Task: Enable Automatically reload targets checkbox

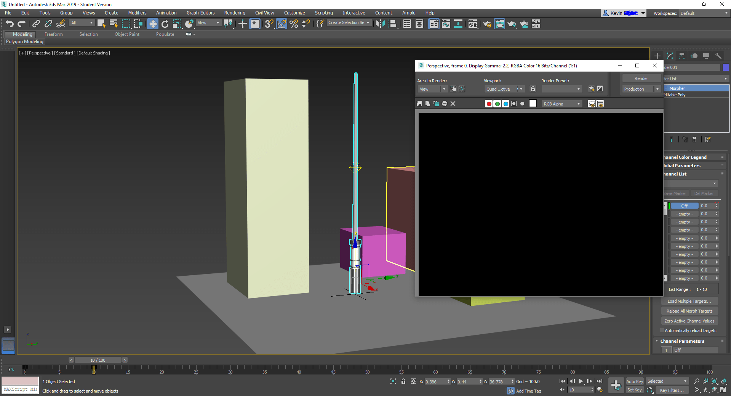Action: (662, 331)
